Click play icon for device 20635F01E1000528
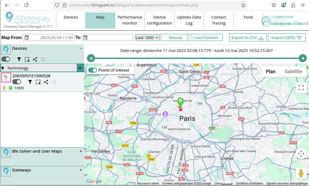The image size is (309, 186). (54, 82)
